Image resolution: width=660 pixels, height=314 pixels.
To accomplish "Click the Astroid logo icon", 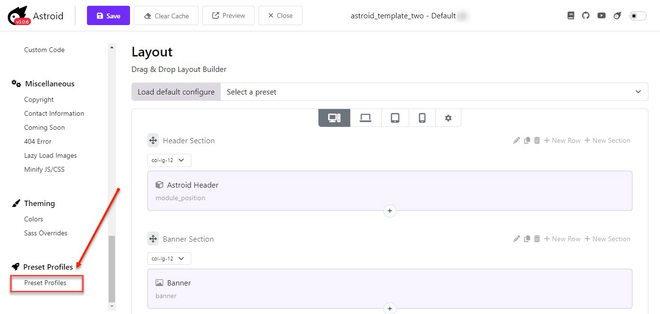I will (19, 15).
